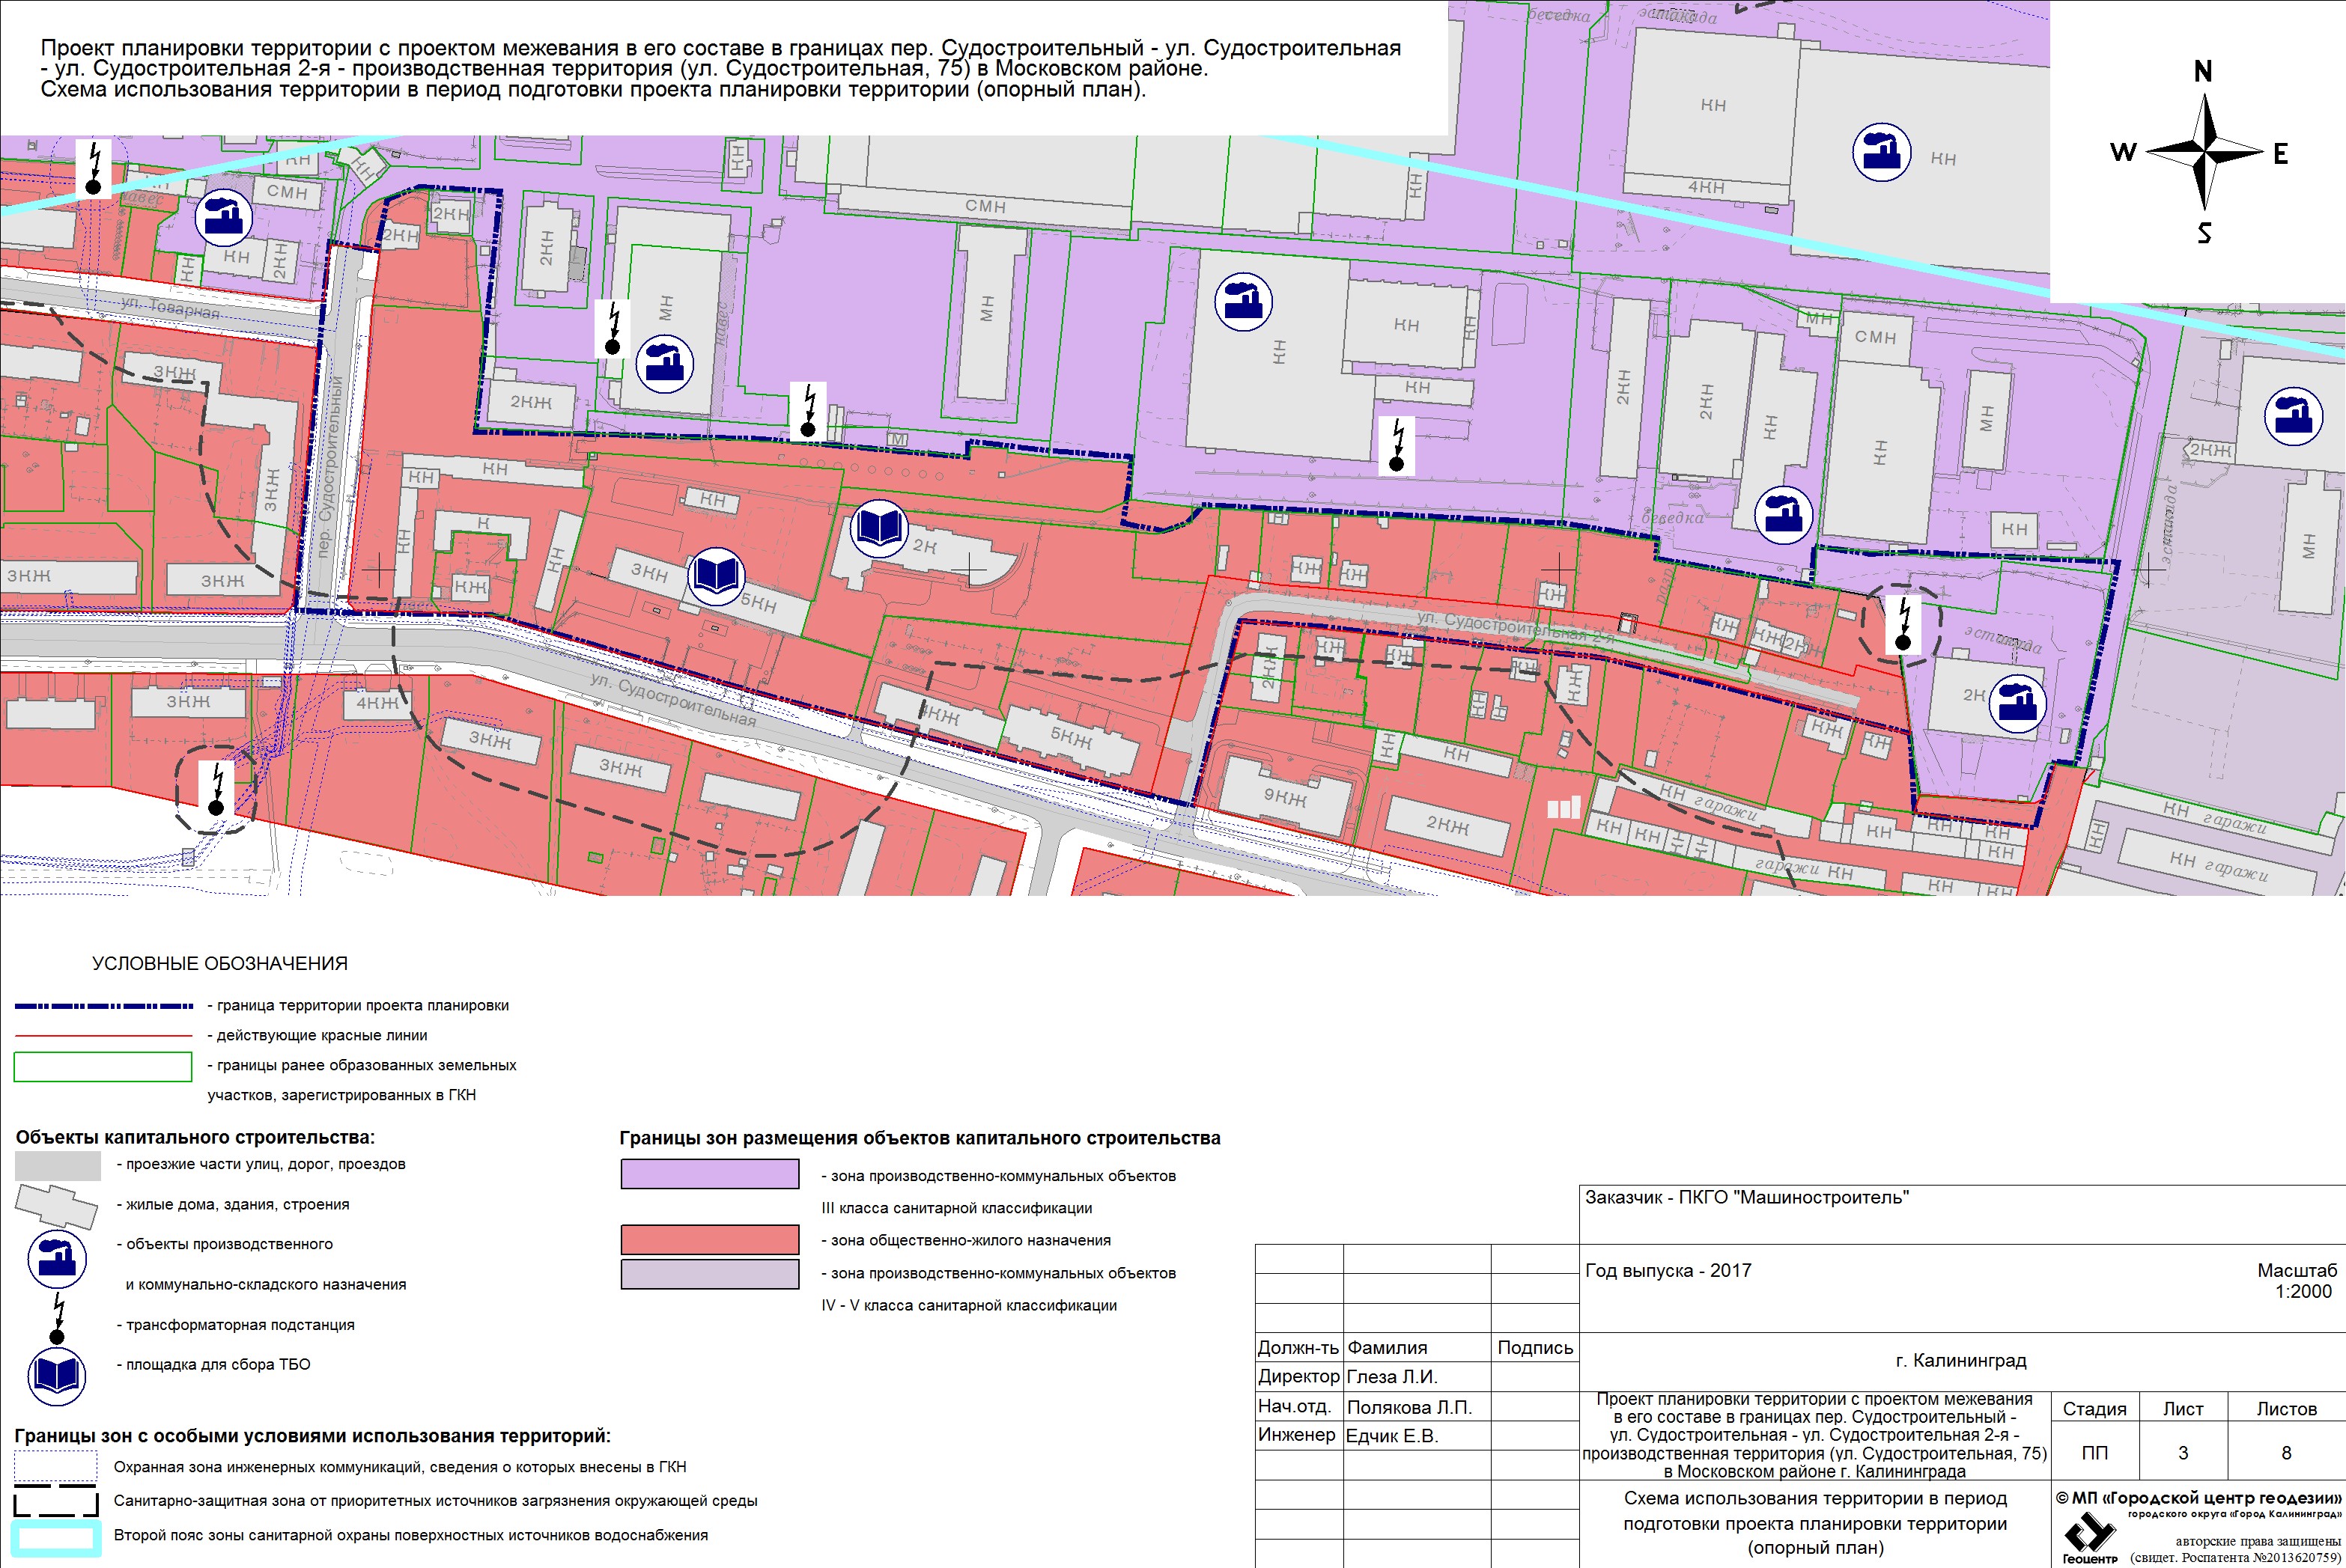Click the cyan sanitary protection belt legend box
Viewport: 2346px width, 1568px height.
tap(56, 1538)
